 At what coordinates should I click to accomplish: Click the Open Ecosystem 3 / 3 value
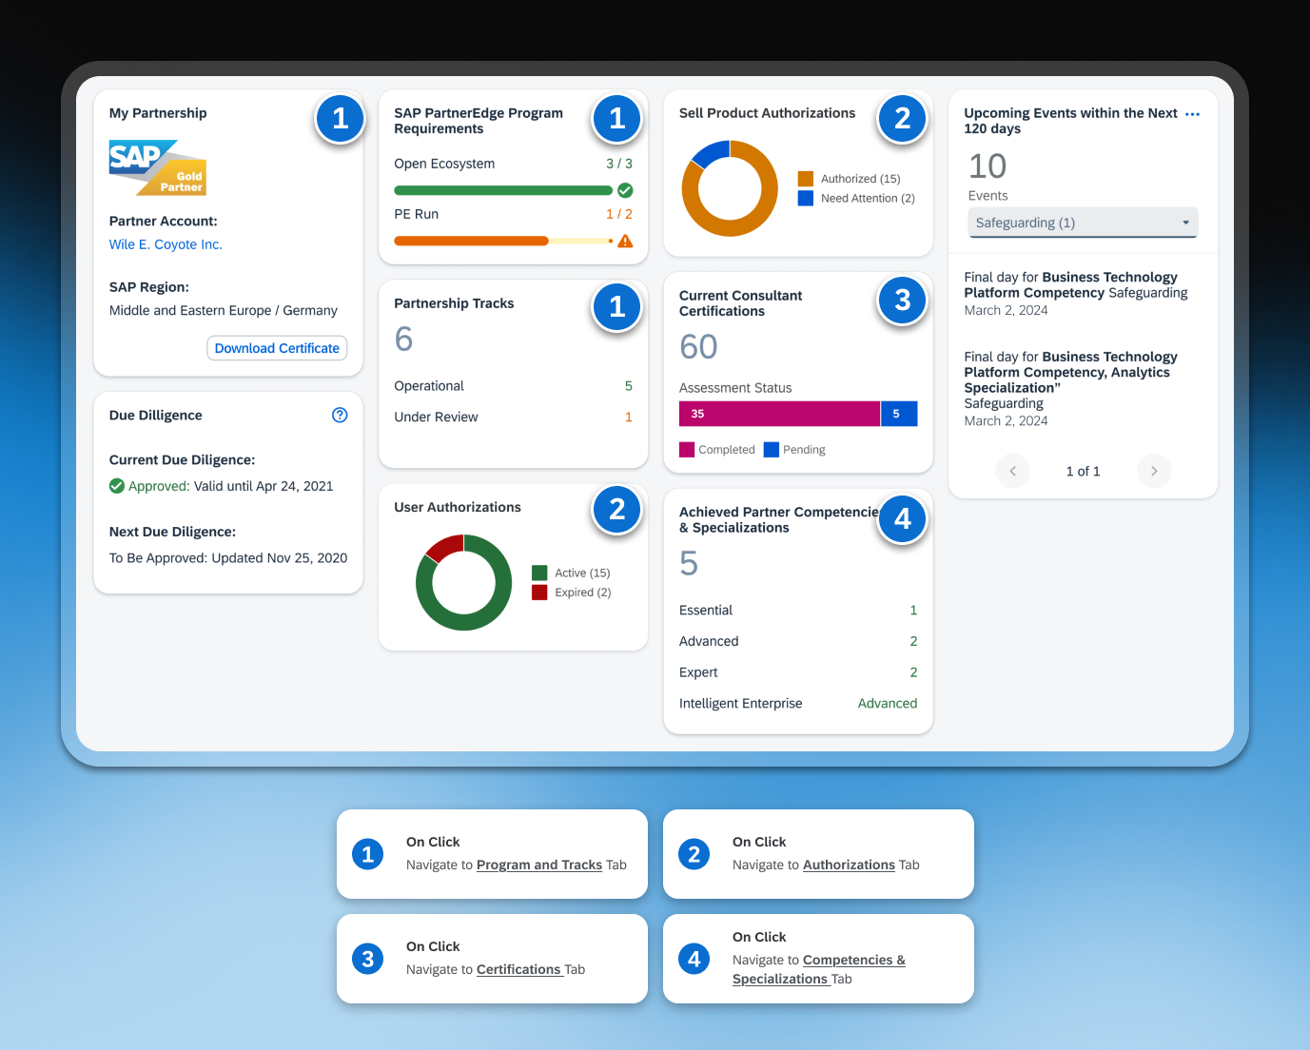pos(619,164)
